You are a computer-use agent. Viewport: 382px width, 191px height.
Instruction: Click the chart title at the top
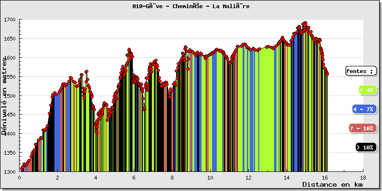coord(191,6)
